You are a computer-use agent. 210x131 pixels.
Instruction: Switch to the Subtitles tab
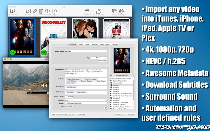click(x=95, y=44)
